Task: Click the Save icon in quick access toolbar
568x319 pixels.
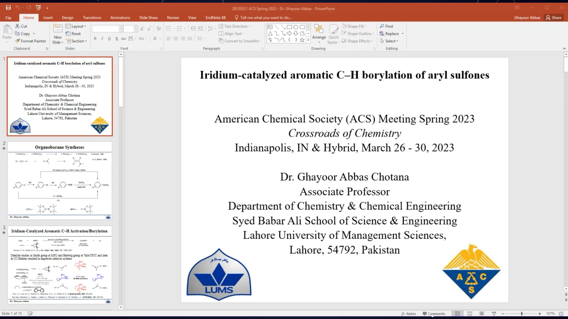Action: (x=8, y=8)
